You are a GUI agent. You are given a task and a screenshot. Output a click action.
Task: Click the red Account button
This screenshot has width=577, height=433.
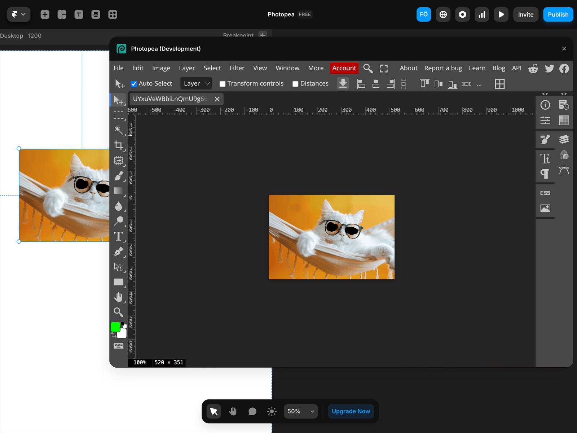click(x=344, y=68)
